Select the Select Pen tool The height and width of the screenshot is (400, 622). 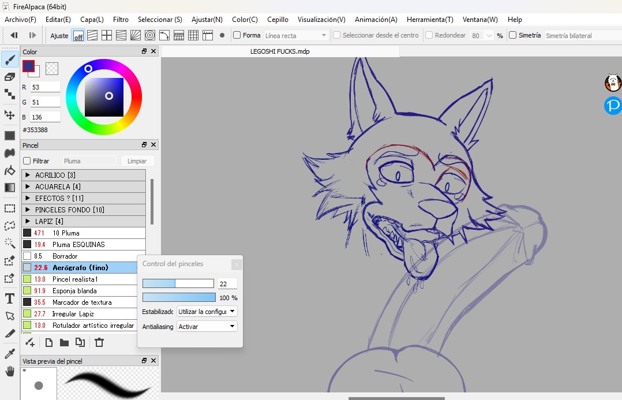(10, 260)
